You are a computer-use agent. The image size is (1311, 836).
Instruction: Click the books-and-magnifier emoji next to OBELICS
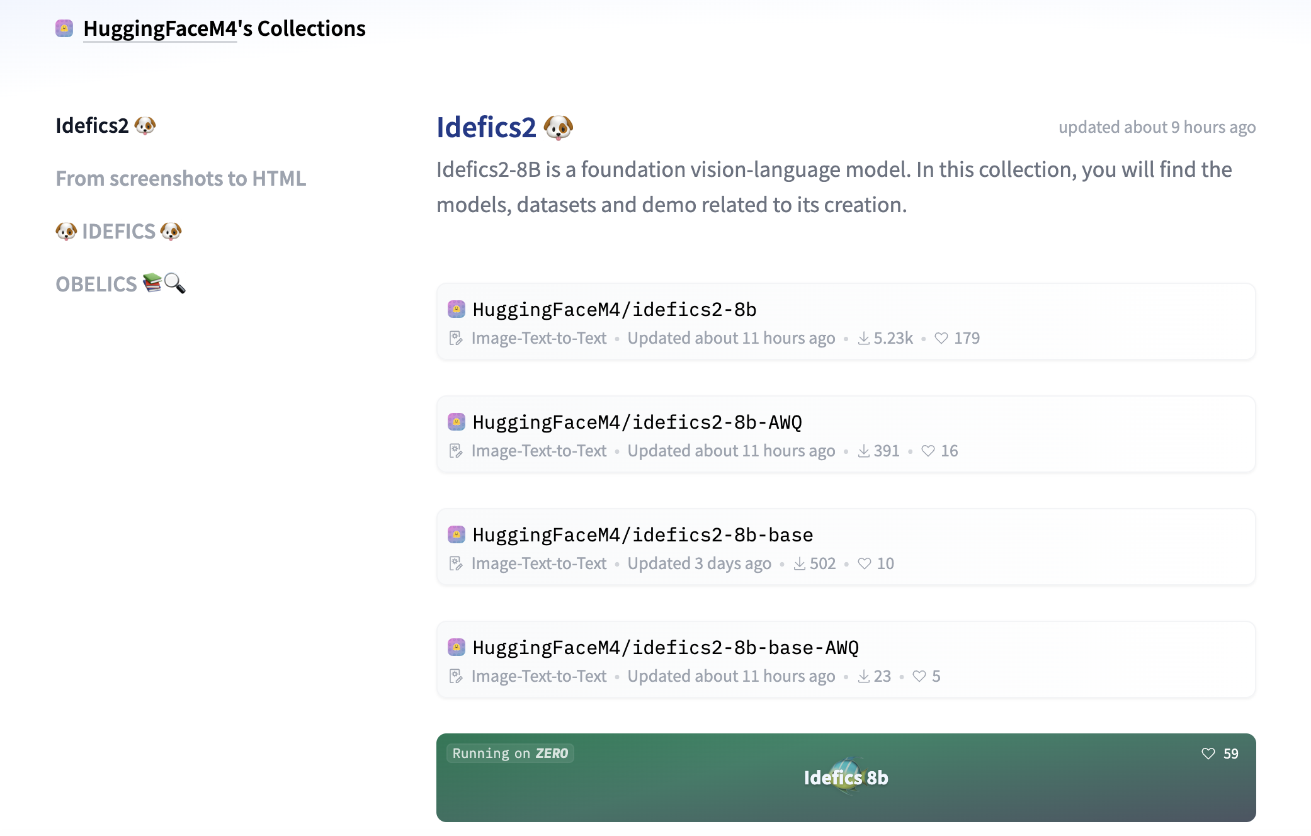pos(162,284)
